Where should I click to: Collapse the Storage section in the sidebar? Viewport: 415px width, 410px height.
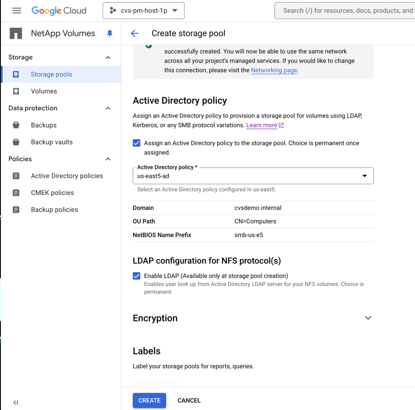(108, 58)
